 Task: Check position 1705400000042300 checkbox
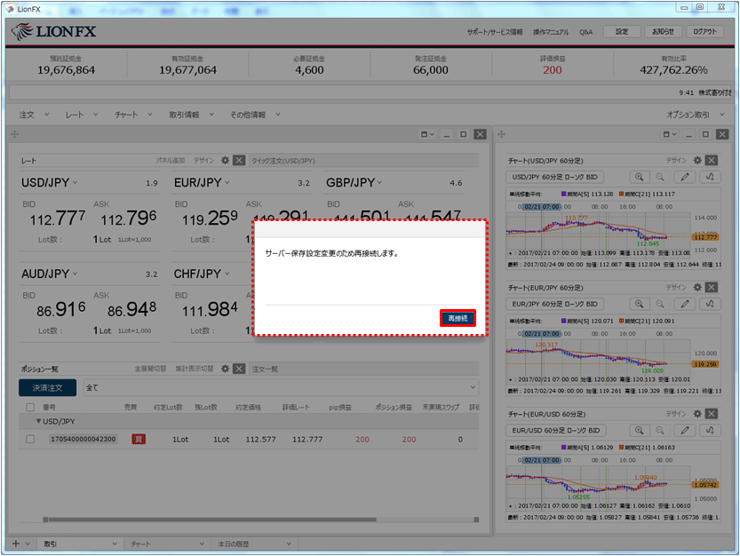point(30,439)
